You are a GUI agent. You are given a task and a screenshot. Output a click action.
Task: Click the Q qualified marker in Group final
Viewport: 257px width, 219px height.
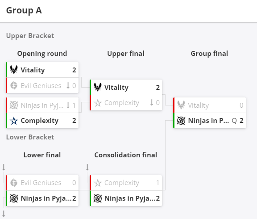point(234,121)
